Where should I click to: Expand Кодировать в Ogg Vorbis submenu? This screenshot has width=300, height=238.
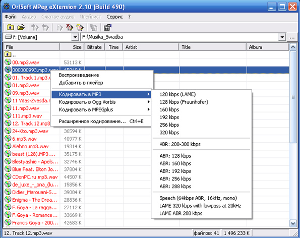click(x=101, y=102)
